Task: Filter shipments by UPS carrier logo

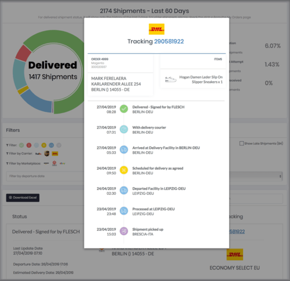Action: pyautogui.click(x=47, y=154)
